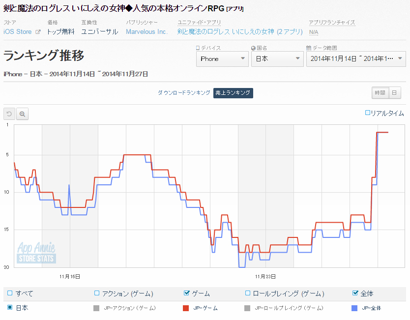Click the undo zoom reset icon
The width and height of the screenshot is (410, 320).
click(9, 114)
